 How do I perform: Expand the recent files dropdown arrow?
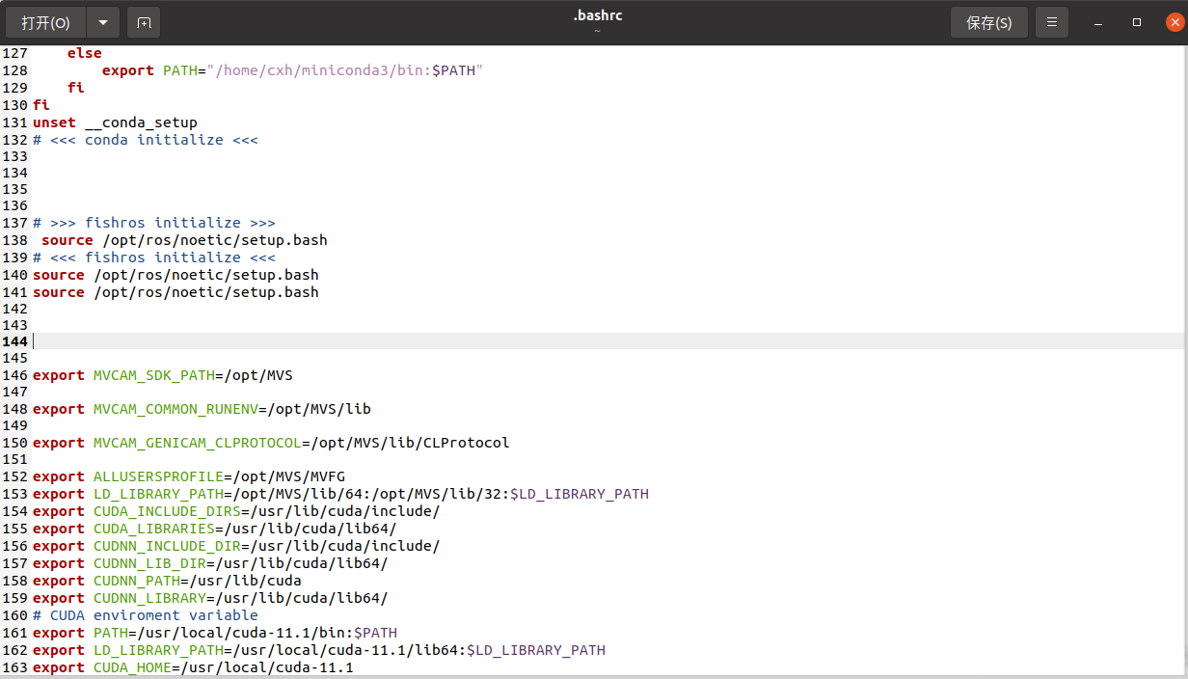pos(102,22)
